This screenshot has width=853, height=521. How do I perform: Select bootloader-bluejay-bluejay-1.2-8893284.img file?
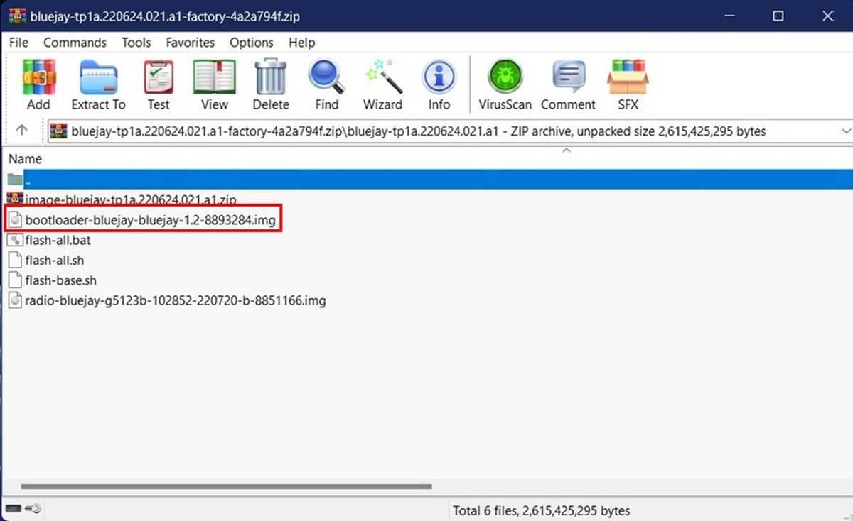click(x=149, y=220)
